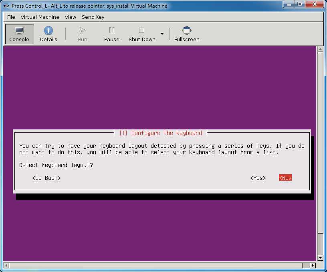
Task: Switch the console to Fullscreen
Action: [x=187, y=34]
